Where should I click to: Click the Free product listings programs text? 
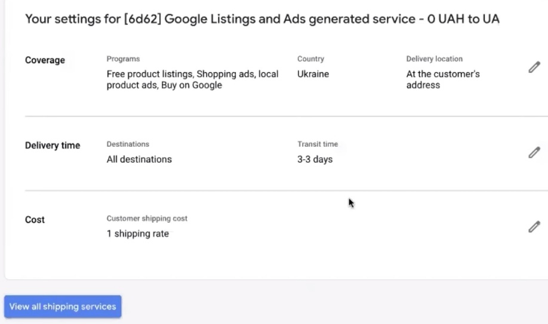(192, 79)
